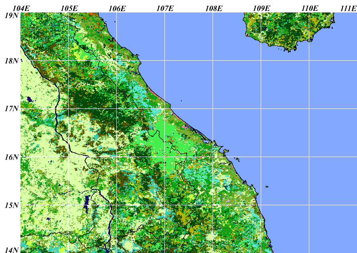Click the 111E longitude label
357x253 pixels.
click(348, 8)
